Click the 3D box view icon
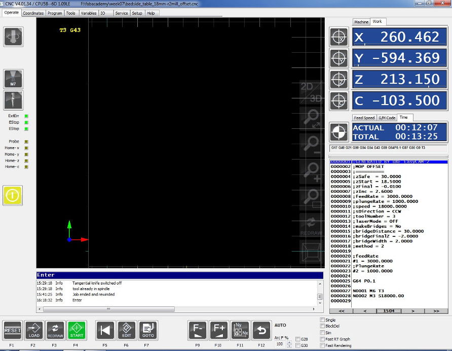 point(311,252)
